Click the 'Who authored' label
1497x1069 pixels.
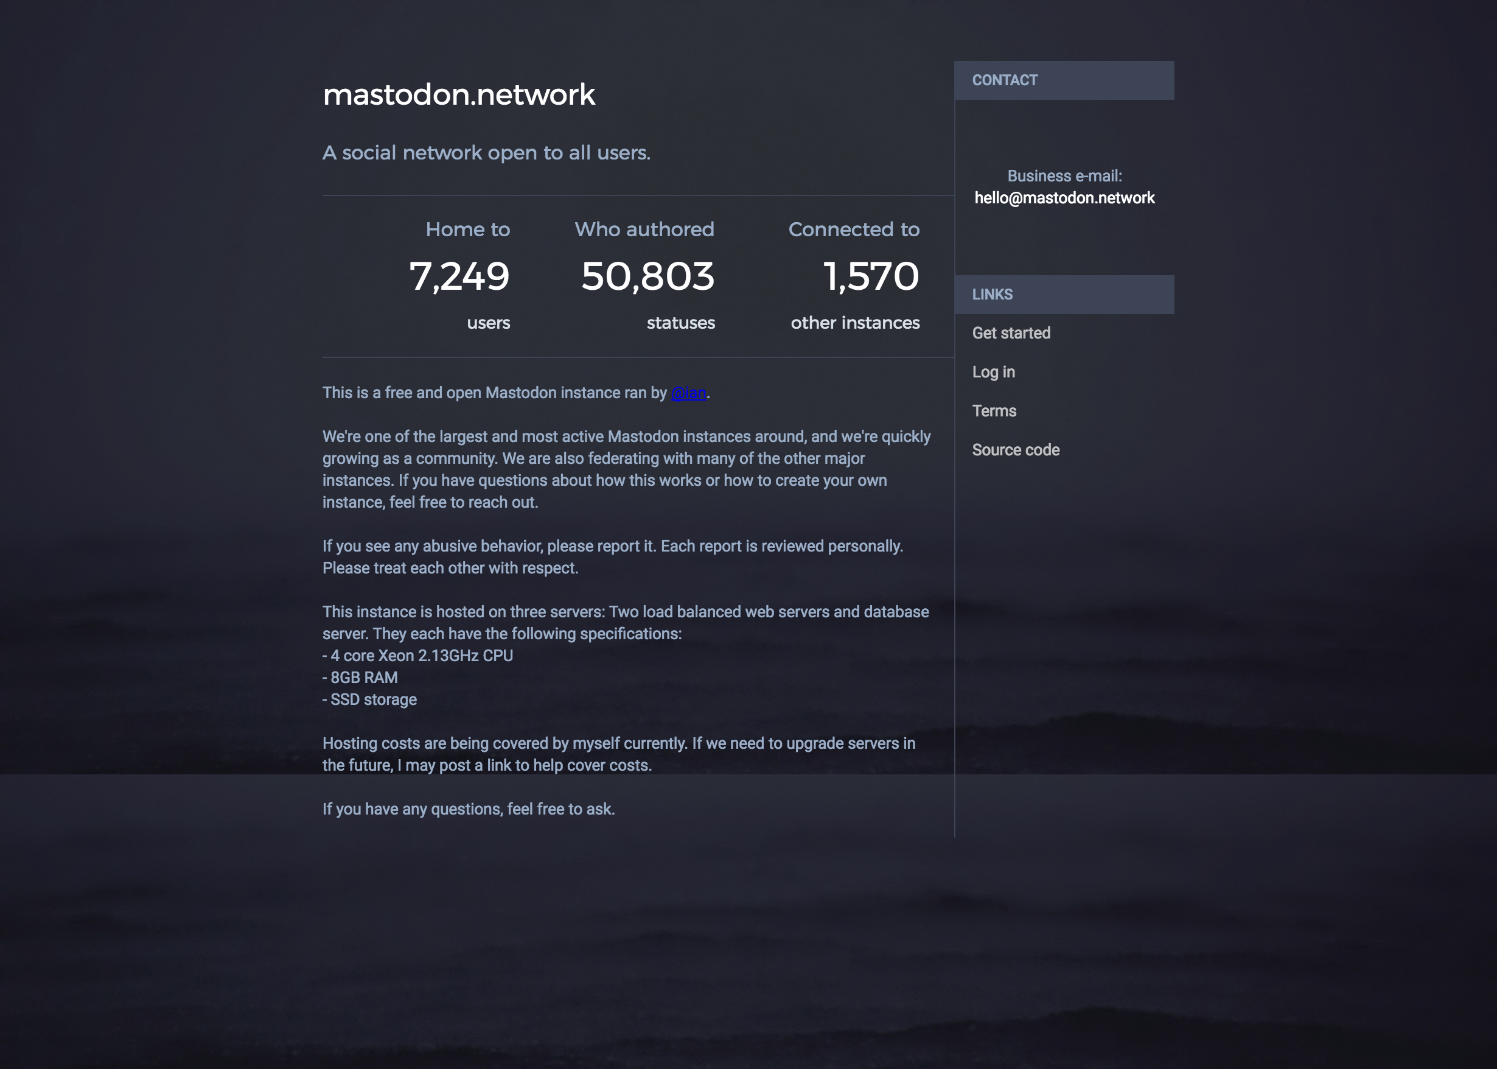click(644, 230)
